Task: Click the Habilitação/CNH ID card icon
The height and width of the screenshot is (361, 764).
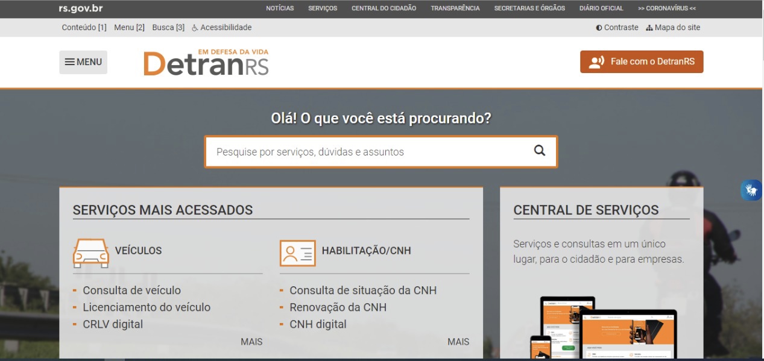Action: pos(297,253)
